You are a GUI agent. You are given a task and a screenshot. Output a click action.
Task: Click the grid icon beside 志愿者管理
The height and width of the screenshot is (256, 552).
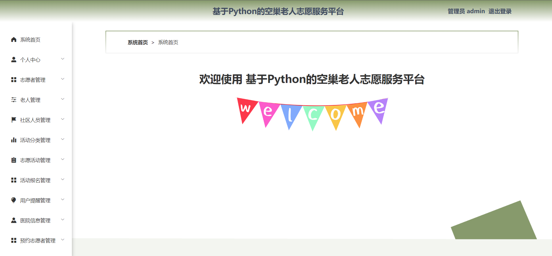(x=14, y=80)
